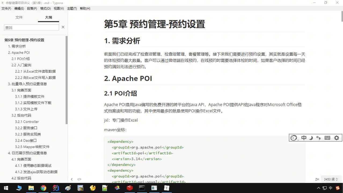Jump to outline item 第5章 预约管理-预约设置
The height and width of the screenshot is (193, 343).
pos(24,40)
